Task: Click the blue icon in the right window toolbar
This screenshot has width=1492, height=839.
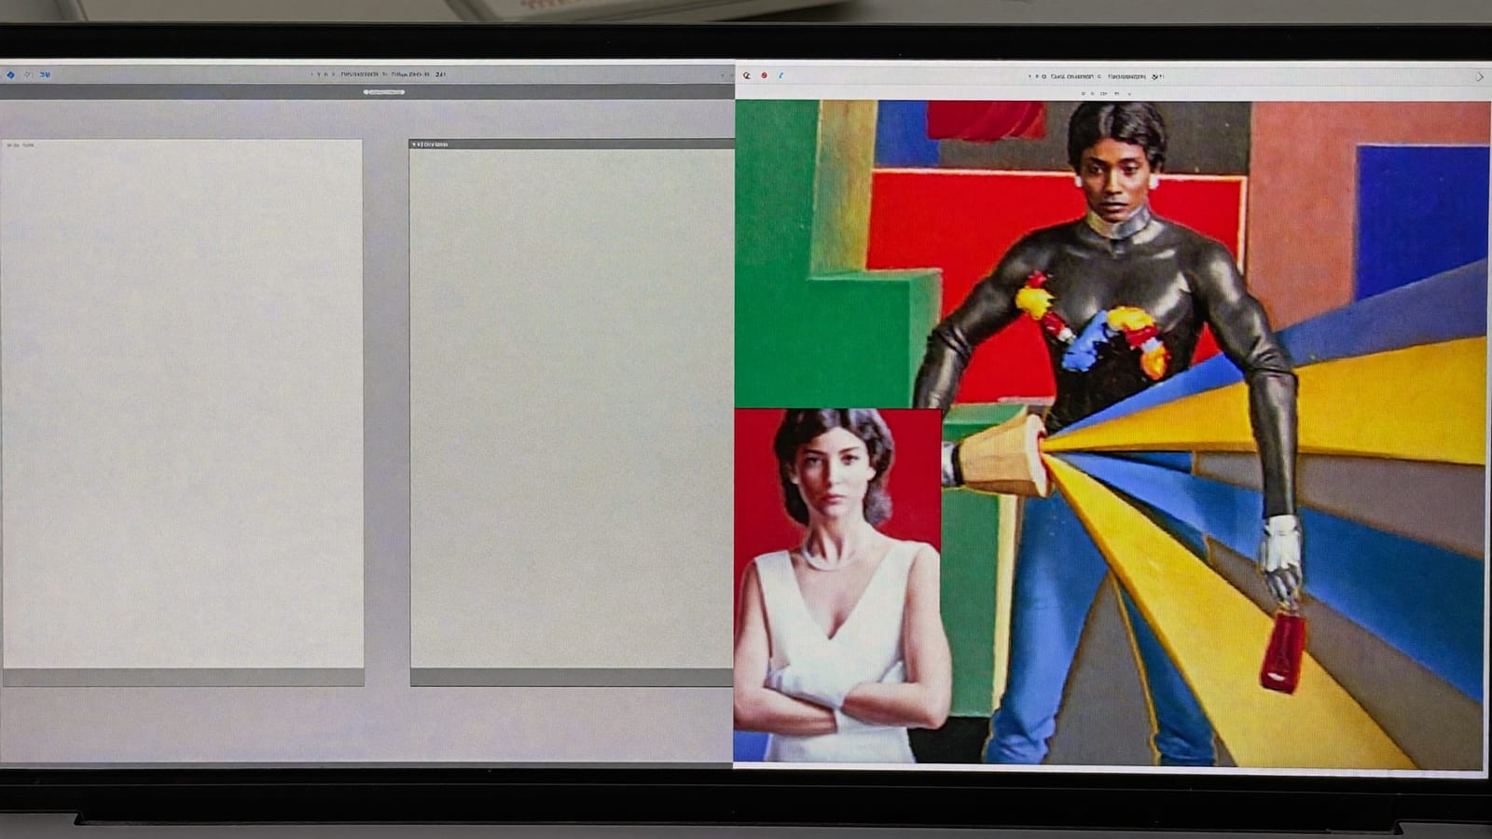Action: tap(781, 76)
